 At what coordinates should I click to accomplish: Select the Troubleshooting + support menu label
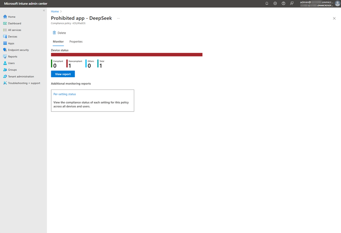pyautogui.click(x=24, y=83)
